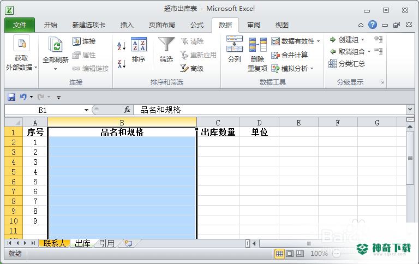The image size is (419, 264).
Task: Open Advanced filter options
Action: click(192, 69)
